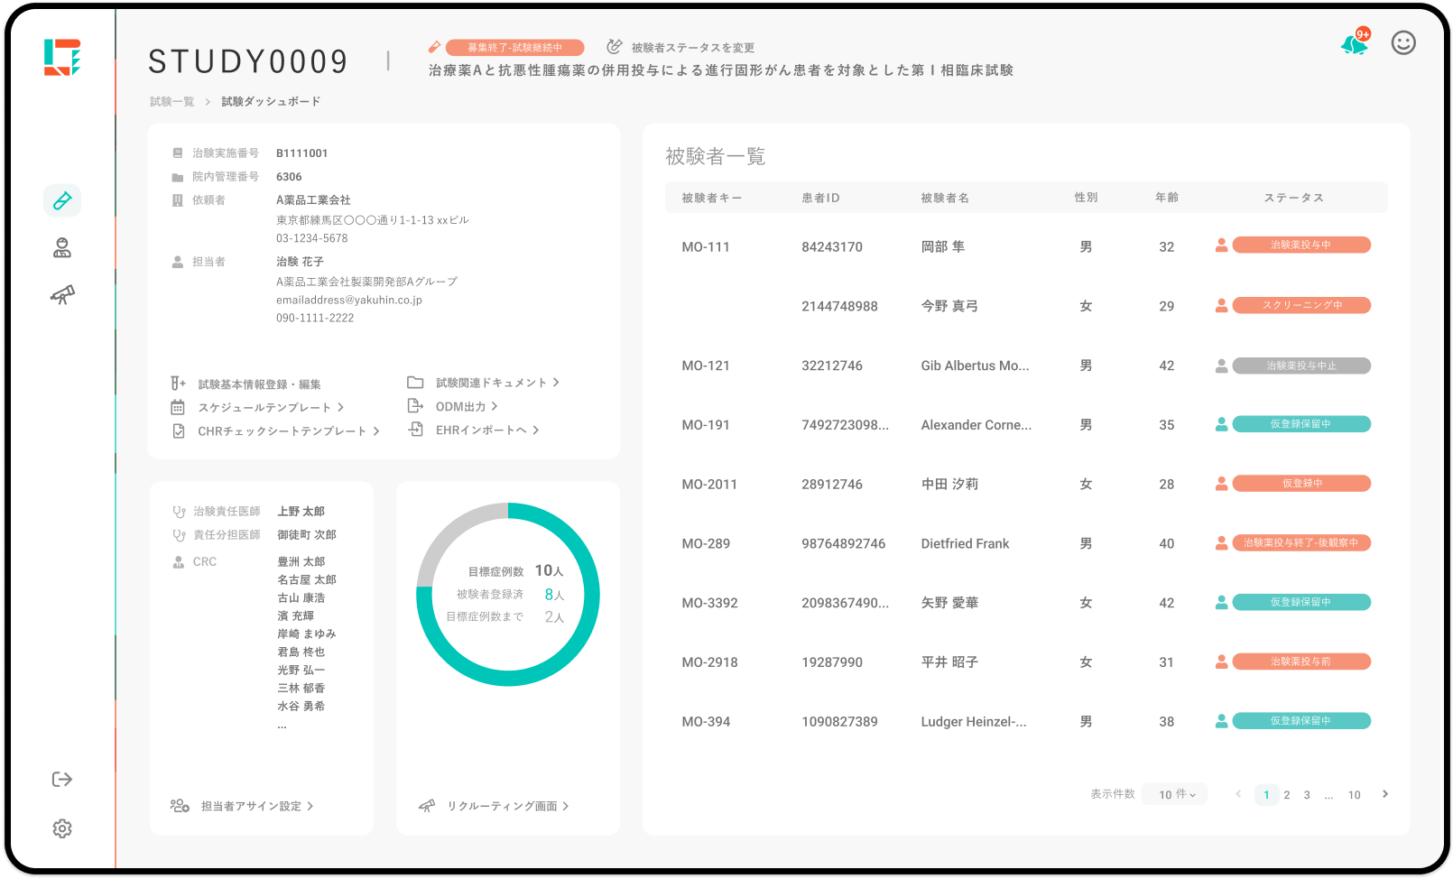The width and height of the screenshot is (1453, 879).
Task: Click the logo icon at top left
Action: pyautogui.click(x=62, y=57)
